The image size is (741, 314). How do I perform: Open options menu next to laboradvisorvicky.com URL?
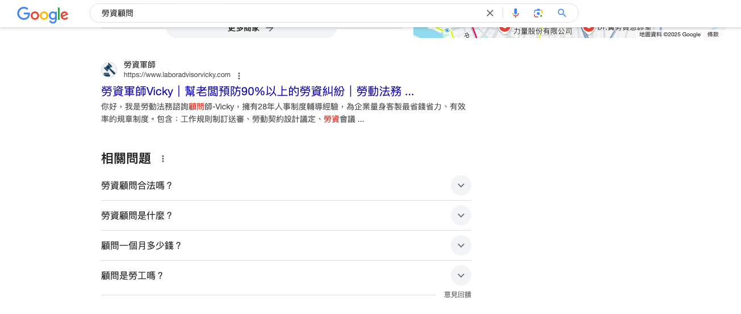click(x=239, y=75)
